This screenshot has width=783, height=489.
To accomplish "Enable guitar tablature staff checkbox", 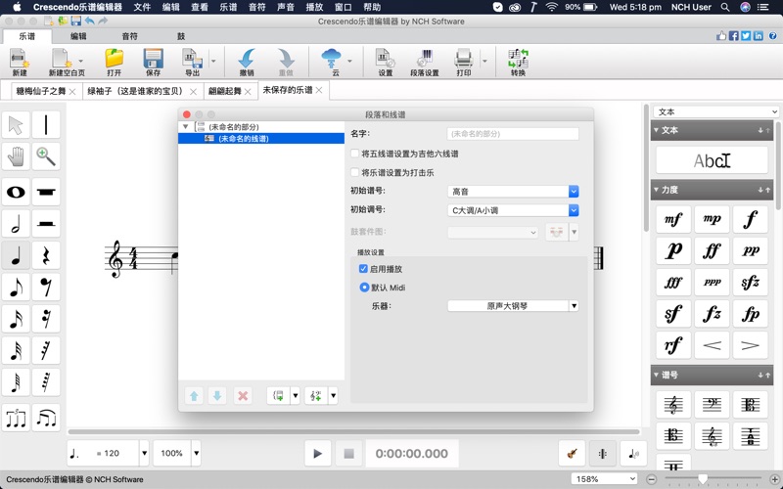I will [x=355, y=154].
